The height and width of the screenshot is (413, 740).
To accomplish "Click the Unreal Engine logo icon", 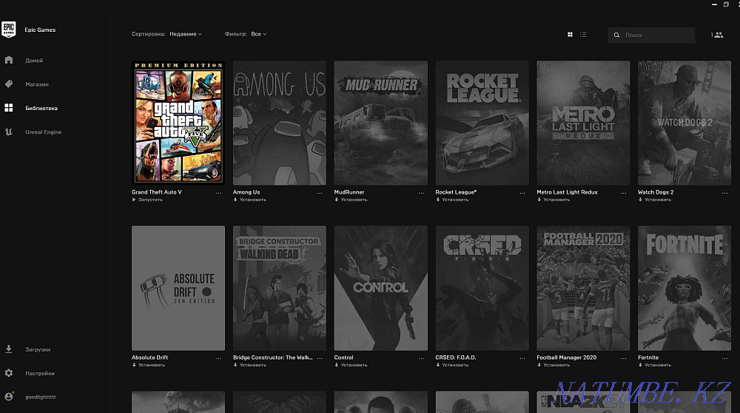I will point(8,132).
